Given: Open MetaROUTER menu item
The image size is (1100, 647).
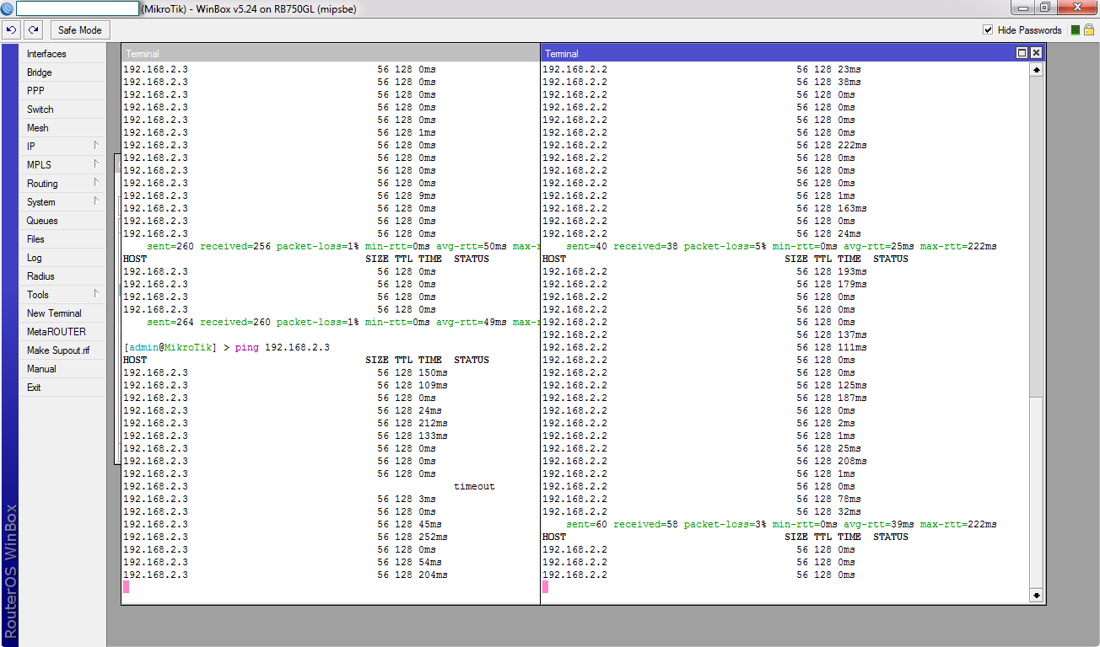Looking at the screenshot, I should click(x=63, y=332).
